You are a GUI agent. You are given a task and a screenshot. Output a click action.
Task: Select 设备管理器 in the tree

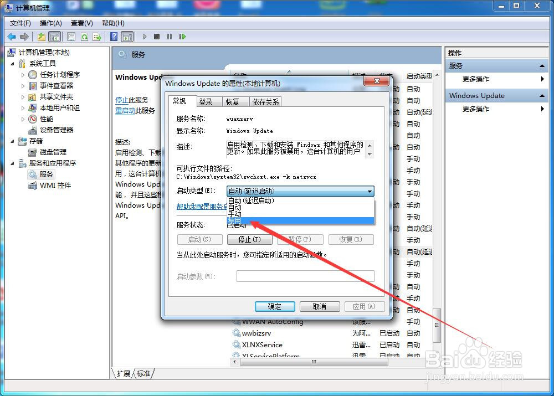click(57, 130)
